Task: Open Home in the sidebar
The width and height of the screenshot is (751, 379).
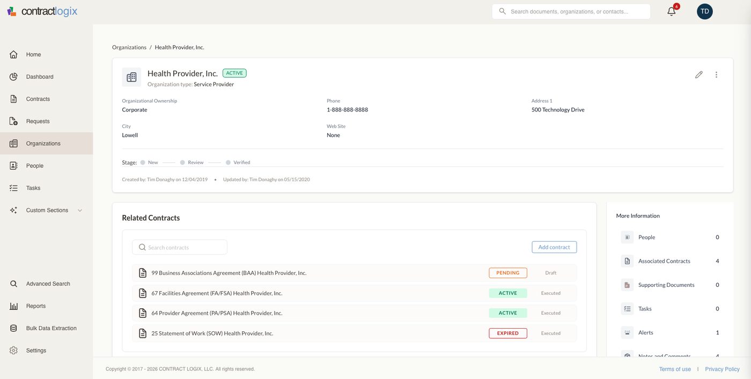Action: (x=46, y=55)
